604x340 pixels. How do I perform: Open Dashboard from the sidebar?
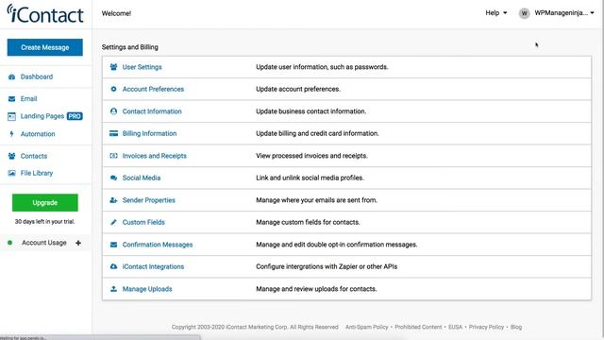click(x=37, y=77)
